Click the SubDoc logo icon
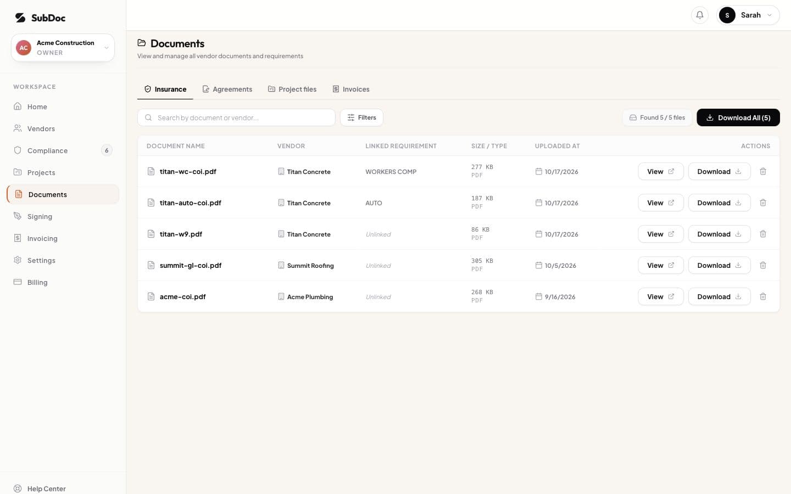Screen dimensions: 791x494 tap(20, 18)
